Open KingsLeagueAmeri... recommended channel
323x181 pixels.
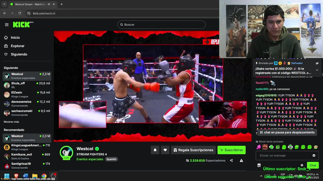27,147
